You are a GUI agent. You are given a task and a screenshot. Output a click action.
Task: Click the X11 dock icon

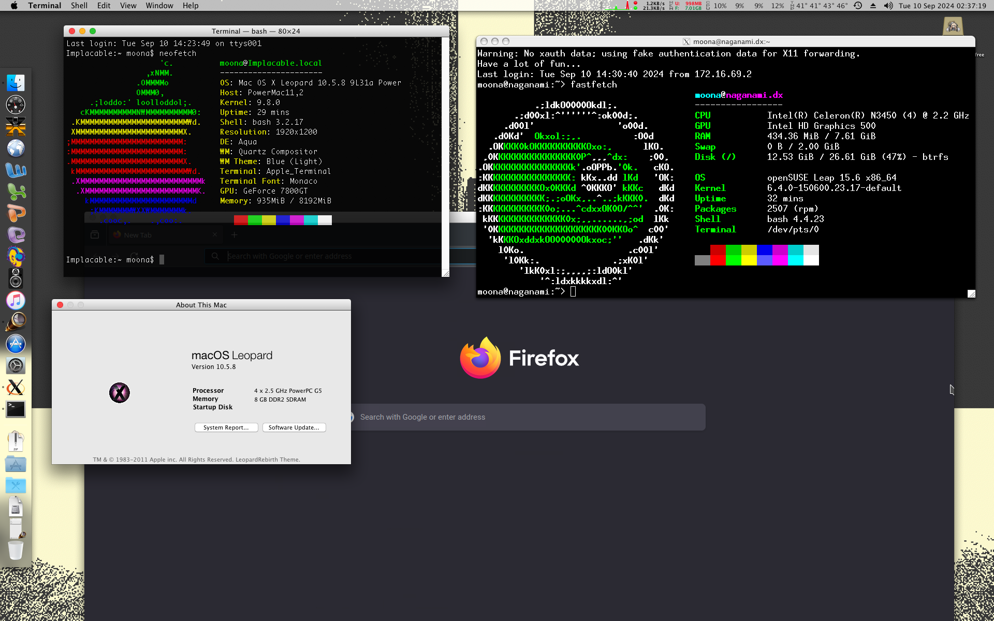[x=16, y=388]
